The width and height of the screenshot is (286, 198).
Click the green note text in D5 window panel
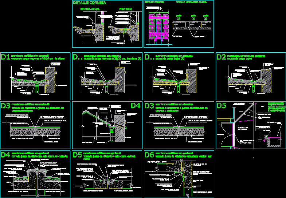[277, 107]
